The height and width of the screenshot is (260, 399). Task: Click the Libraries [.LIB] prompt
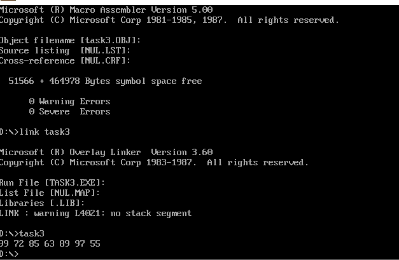point(42,203)
